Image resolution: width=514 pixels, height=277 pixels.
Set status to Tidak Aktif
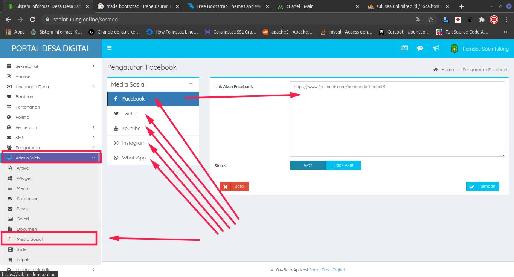(x=343, y=165)
